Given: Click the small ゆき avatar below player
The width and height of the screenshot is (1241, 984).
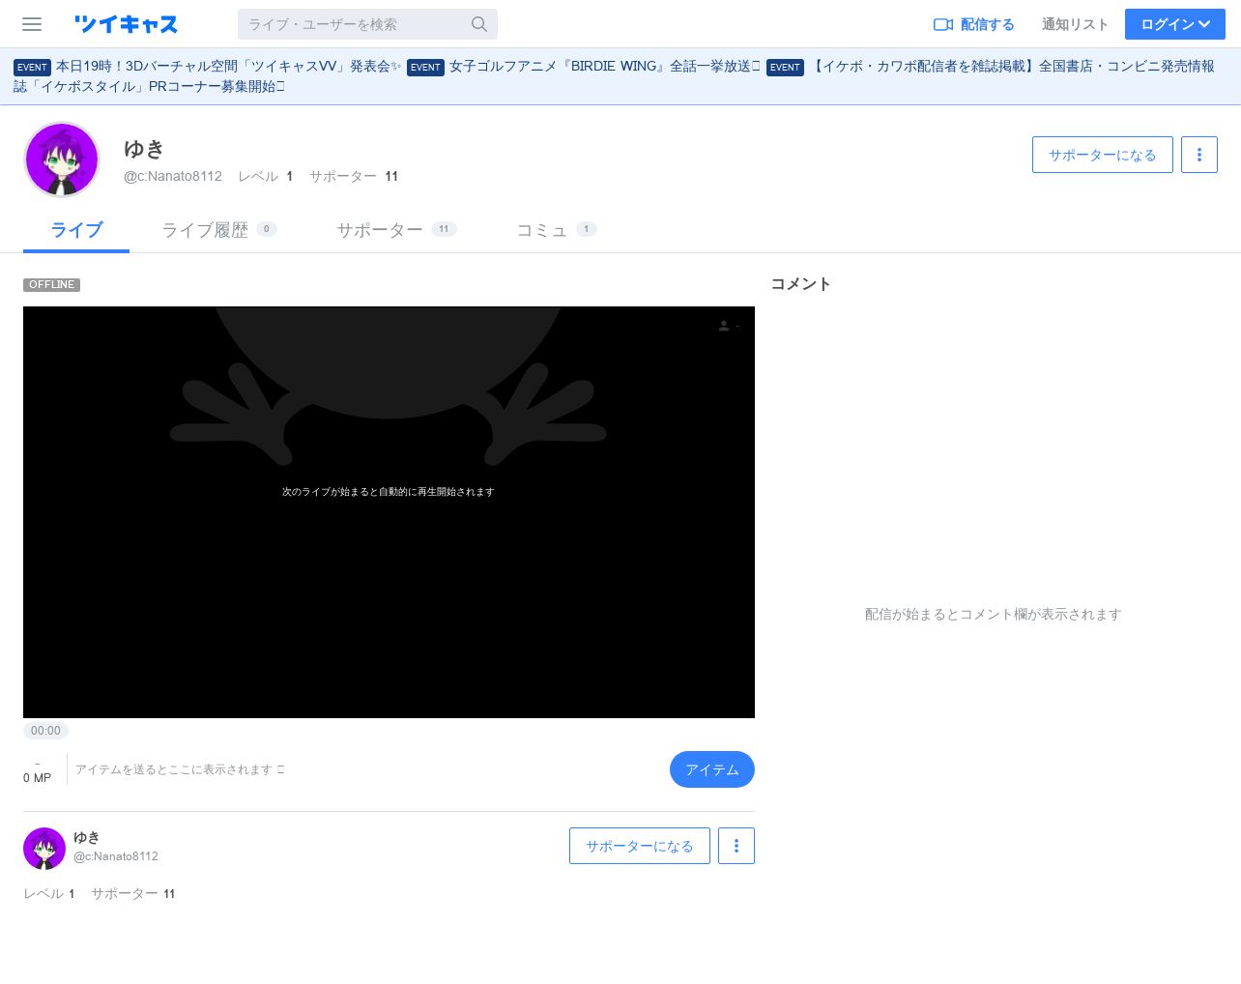Looking at the screenshot, I should click(44, 849).
